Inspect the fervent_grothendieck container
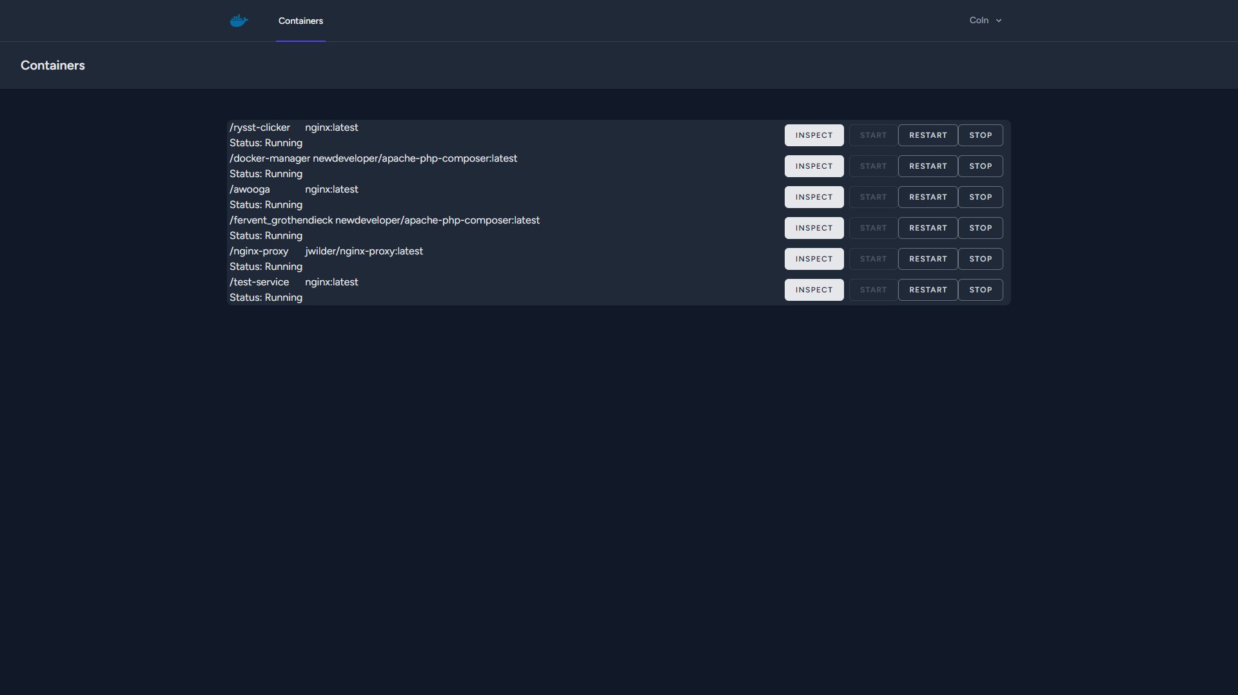 coord(814,228)
